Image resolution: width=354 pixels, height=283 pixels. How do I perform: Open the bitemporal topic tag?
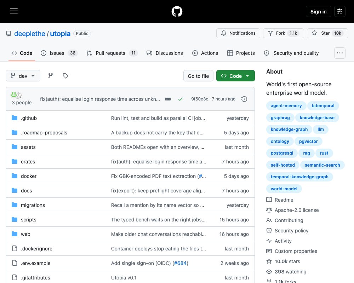point(323,106)
